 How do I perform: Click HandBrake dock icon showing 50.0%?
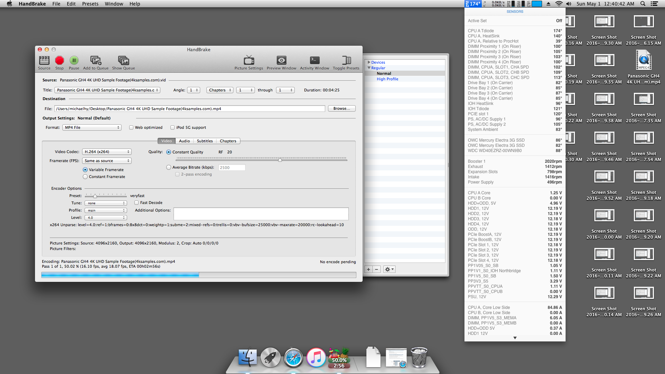point(339,358)
